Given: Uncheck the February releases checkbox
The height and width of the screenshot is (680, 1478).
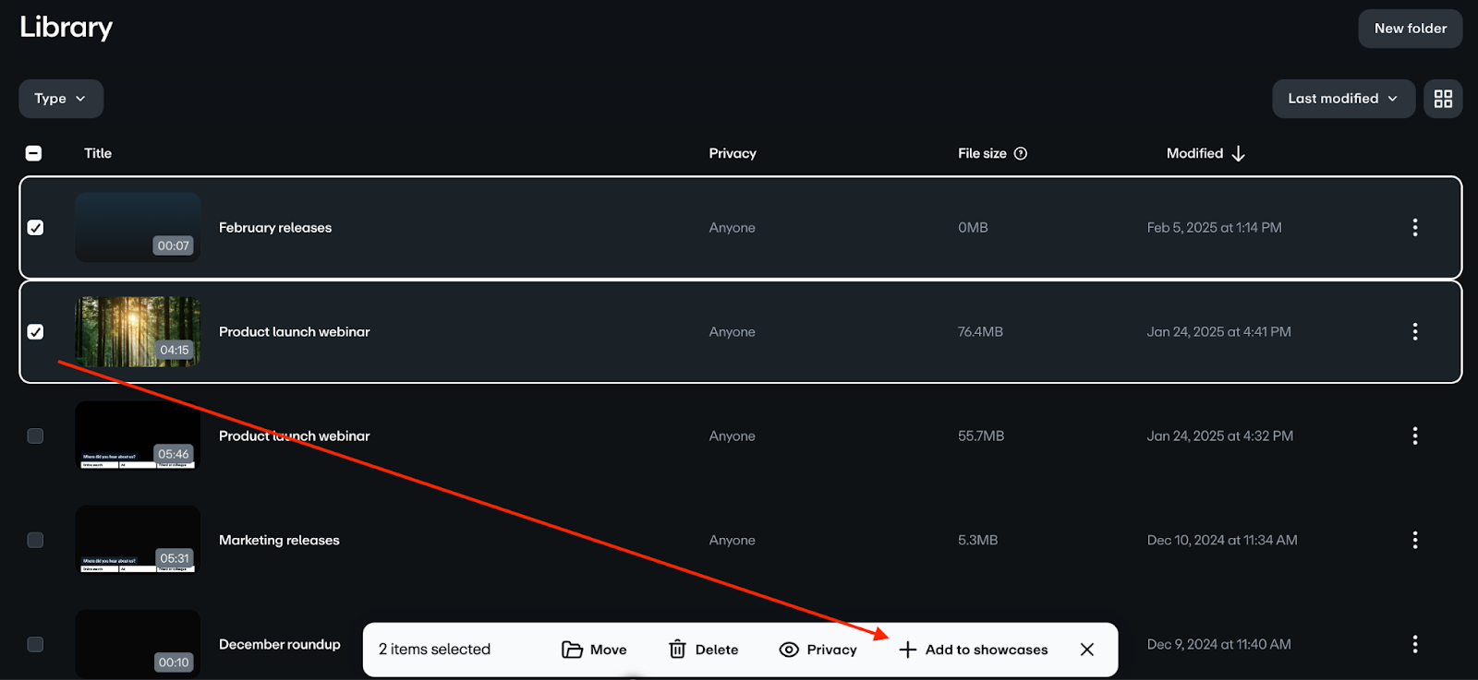Looking at the screenshot, I should [35, 228].
